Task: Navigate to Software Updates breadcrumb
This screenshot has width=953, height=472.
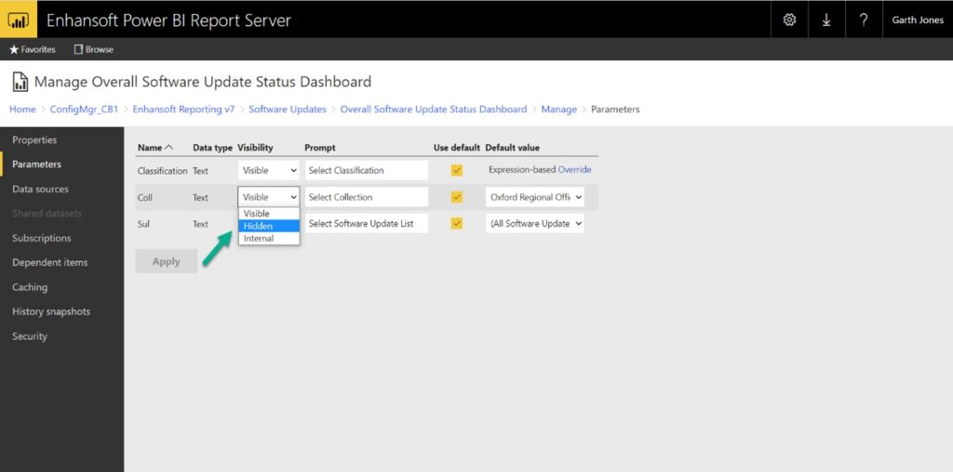Action: click(x=287, y=109)
